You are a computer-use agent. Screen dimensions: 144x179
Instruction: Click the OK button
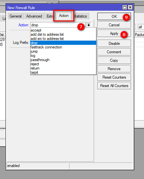[114, 17]
